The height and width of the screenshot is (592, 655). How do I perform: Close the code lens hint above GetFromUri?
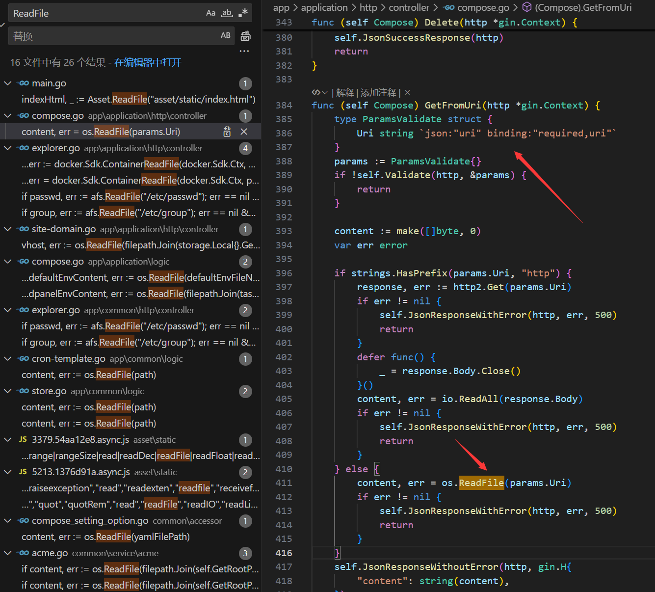(407, 92)
